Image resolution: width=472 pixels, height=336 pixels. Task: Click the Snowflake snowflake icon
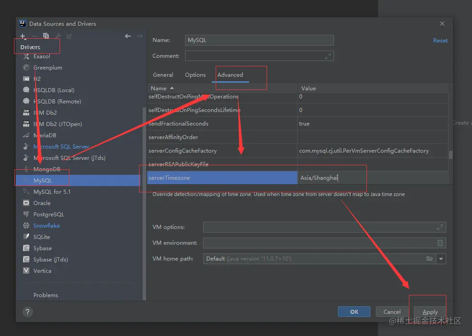point(26,226)
